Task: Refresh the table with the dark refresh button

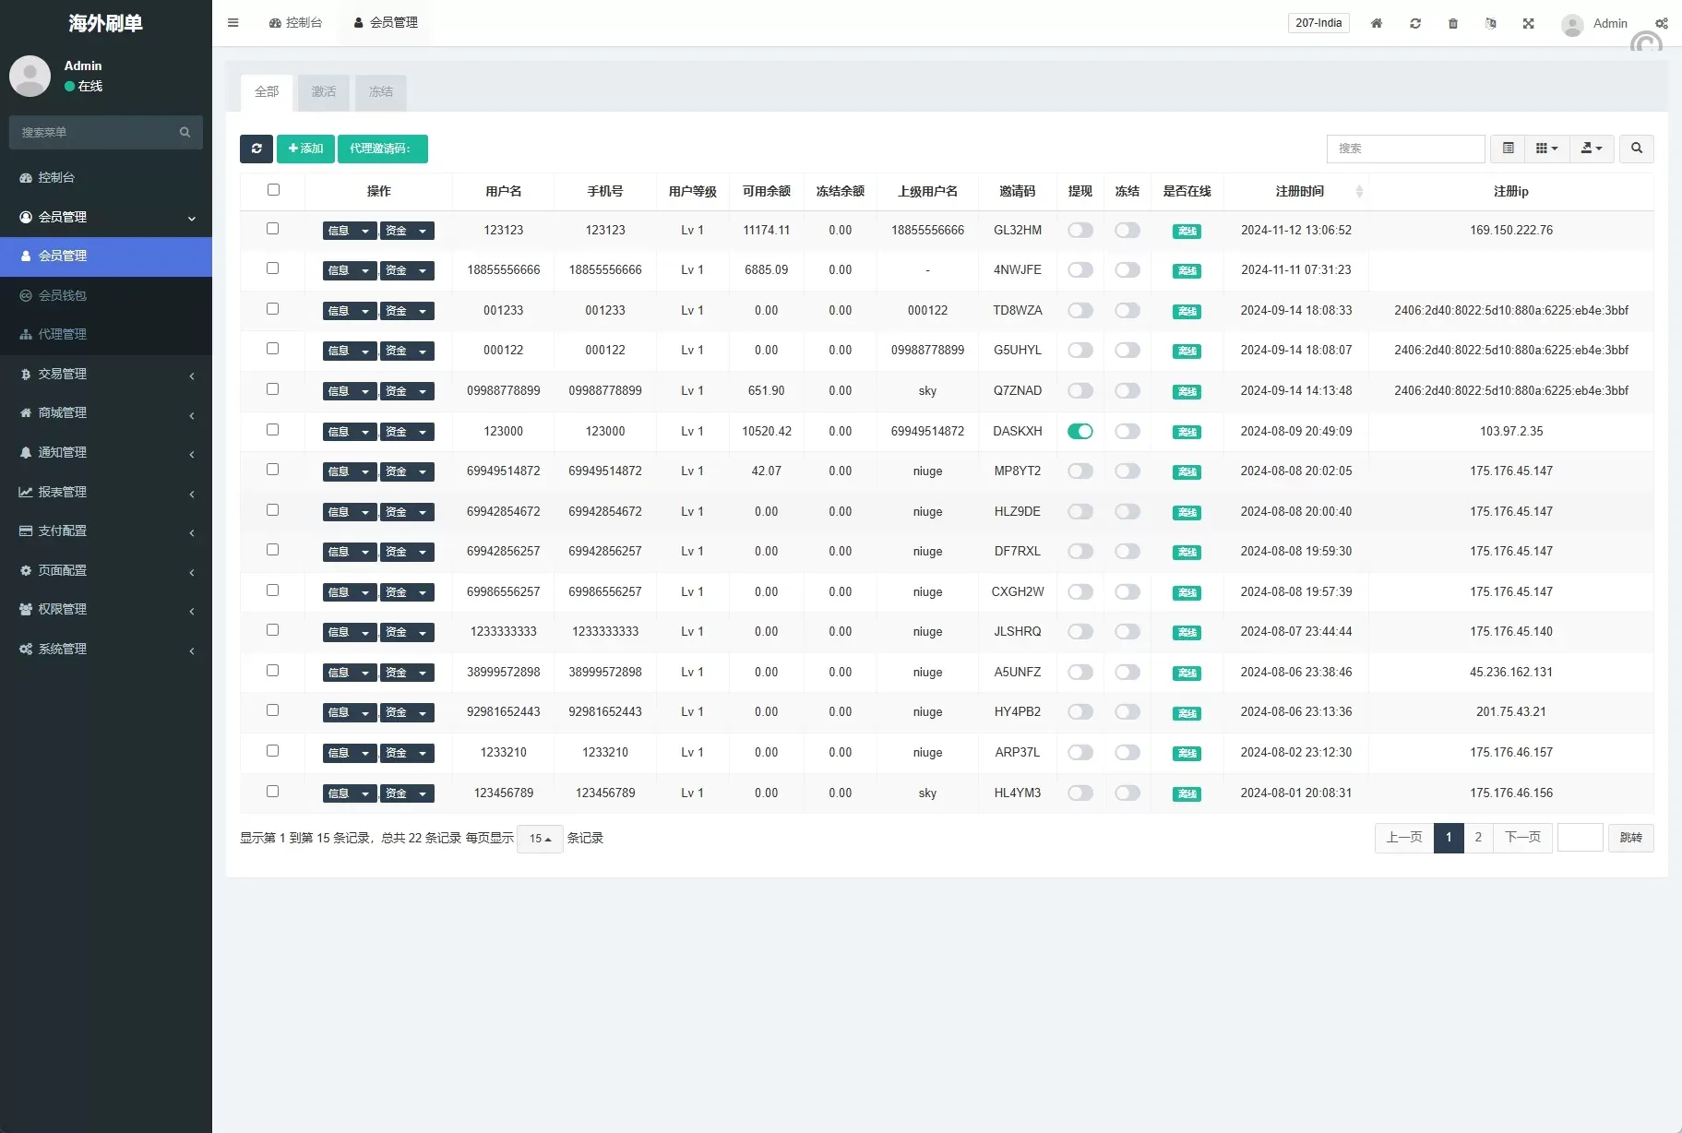Action: [x=256, y=149]
